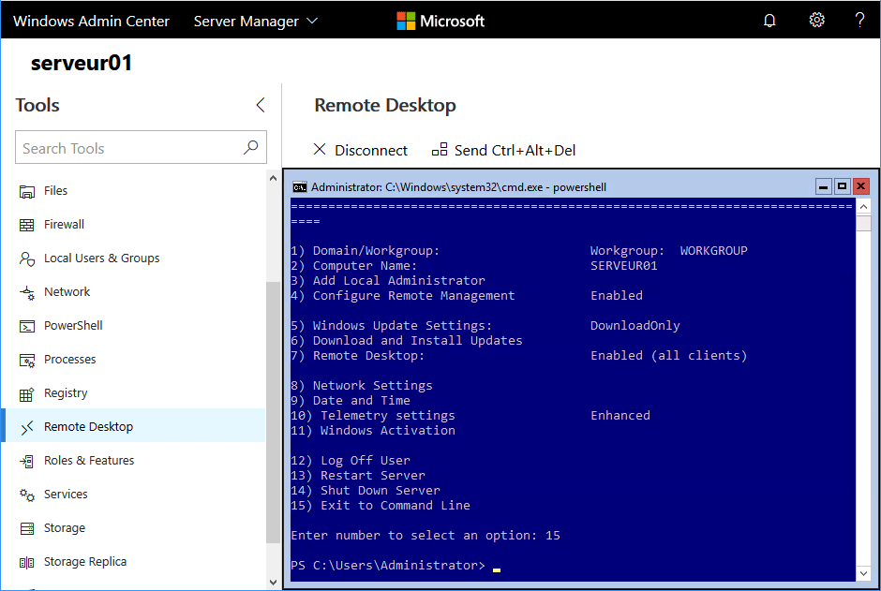The width and height of the screenshot is (881, 591).
Task: Click 'Restart Server' console line
Action: click(358, 476)
